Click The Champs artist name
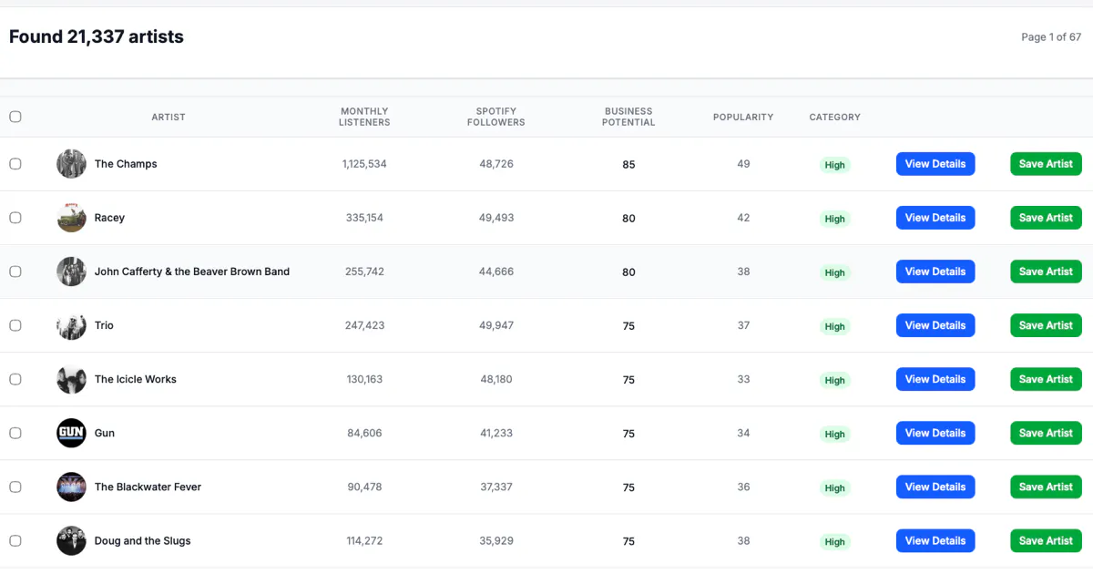 point(126,164)
